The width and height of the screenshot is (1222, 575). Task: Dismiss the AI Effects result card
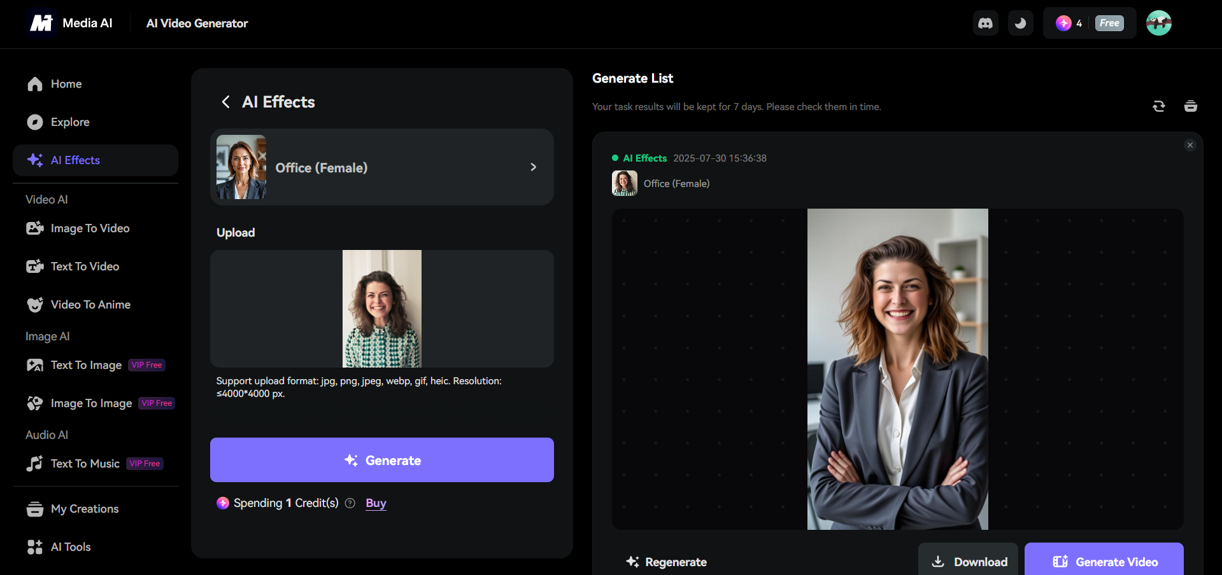point(1189,144)
